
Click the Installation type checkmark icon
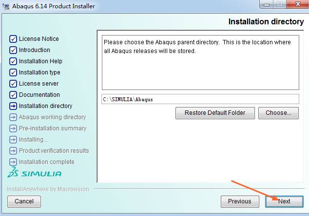(13, 72)
